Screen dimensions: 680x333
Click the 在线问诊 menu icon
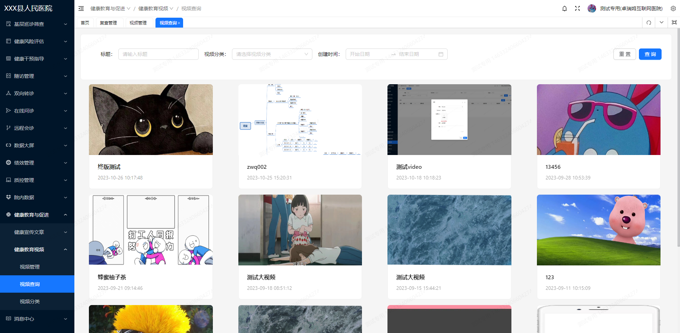[x=8, y=110]
